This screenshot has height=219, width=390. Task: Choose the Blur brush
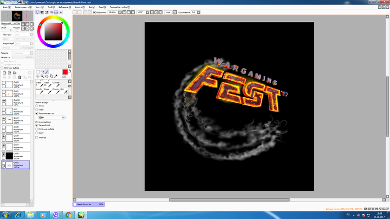(64, 91)
